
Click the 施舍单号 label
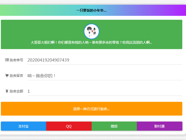click(x=16, y=60)
